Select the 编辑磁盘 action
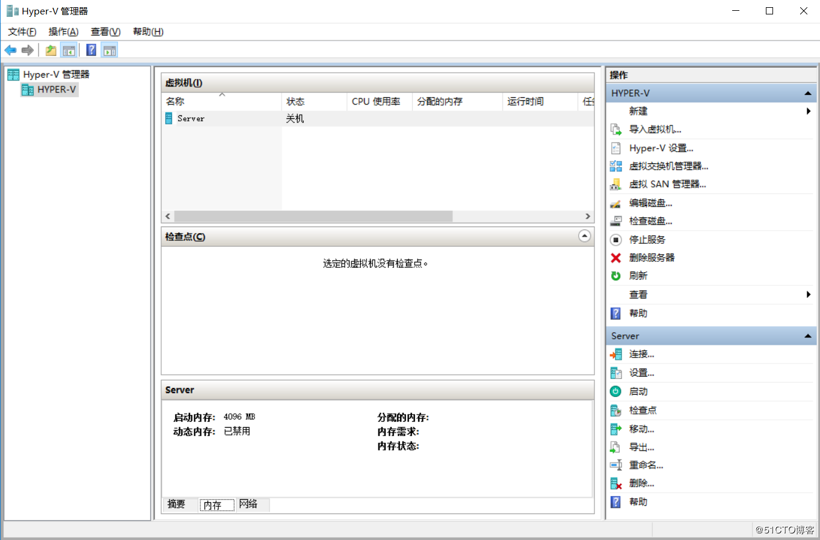The image size is (820, 540). (652, 202)
